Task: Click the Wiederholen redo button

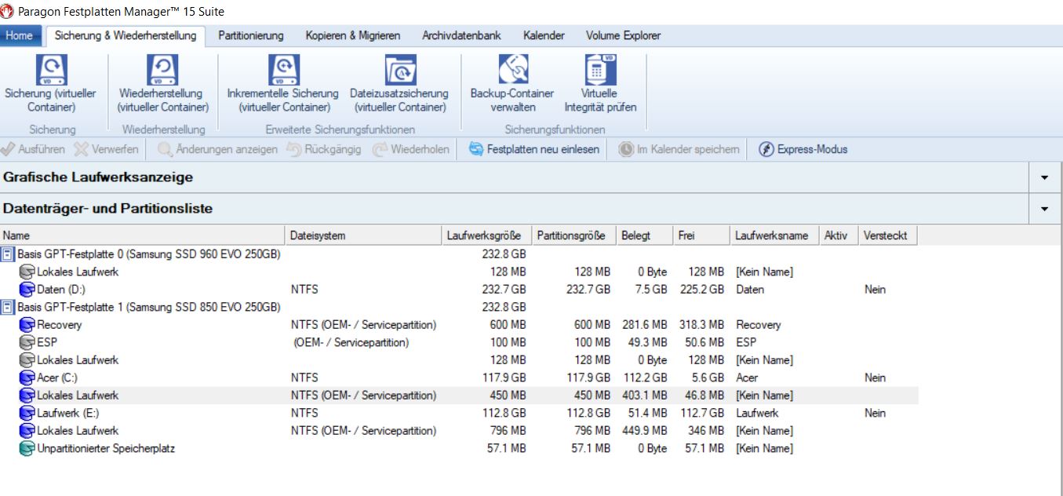Action: click(411, 149)
